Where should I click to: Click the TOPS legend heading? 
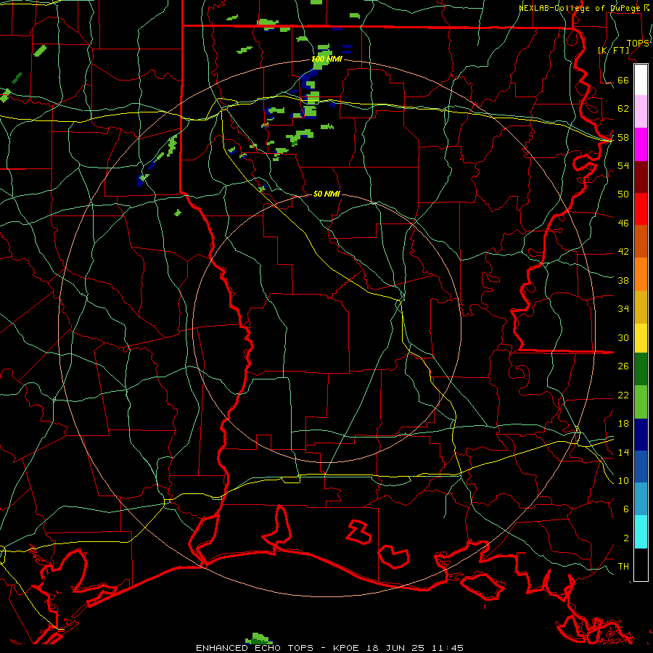[x=638, y=44]
